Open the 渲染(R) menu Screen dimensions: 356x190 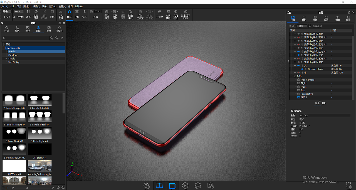pos(53,6)
